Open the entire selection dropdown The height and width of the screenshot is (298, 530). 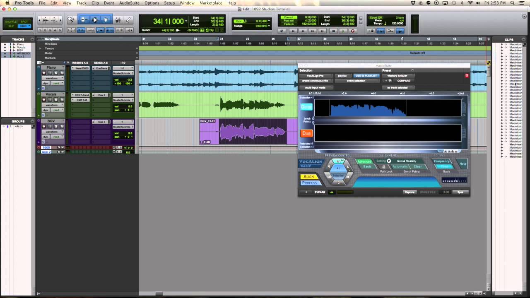tap(357, 81)
